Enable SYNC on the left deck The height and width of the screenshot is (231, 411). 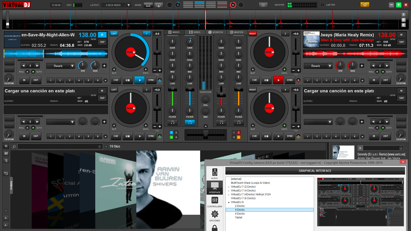point(151,80)
